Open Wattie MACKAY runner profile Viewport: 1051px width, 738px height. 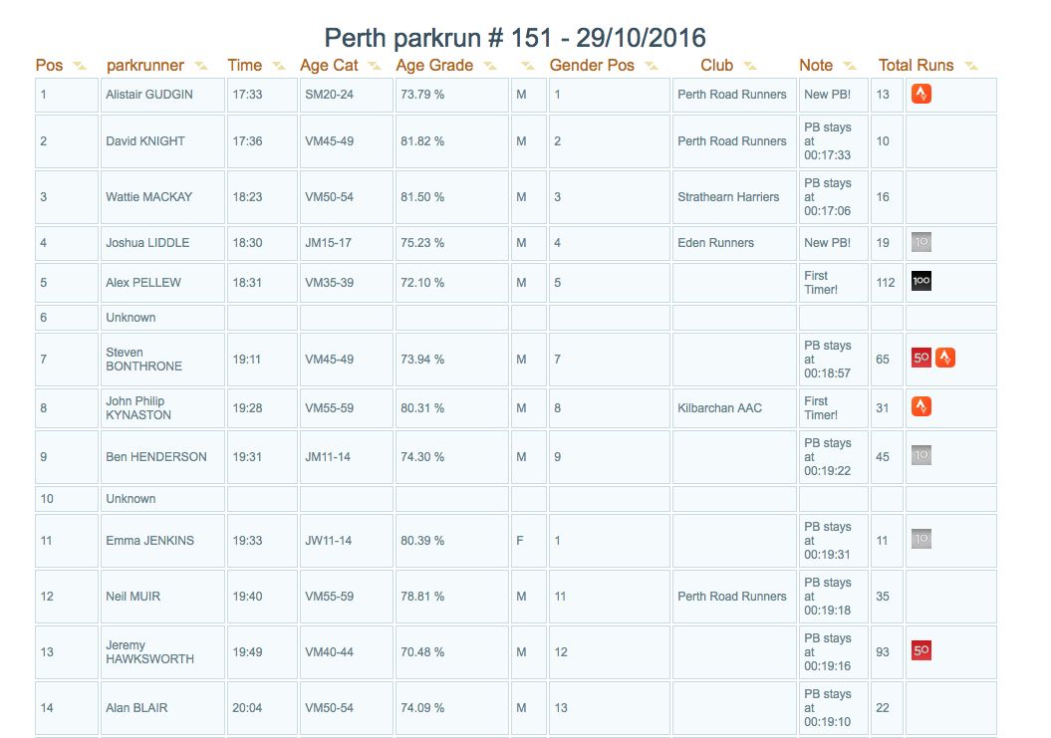[148, 197]
